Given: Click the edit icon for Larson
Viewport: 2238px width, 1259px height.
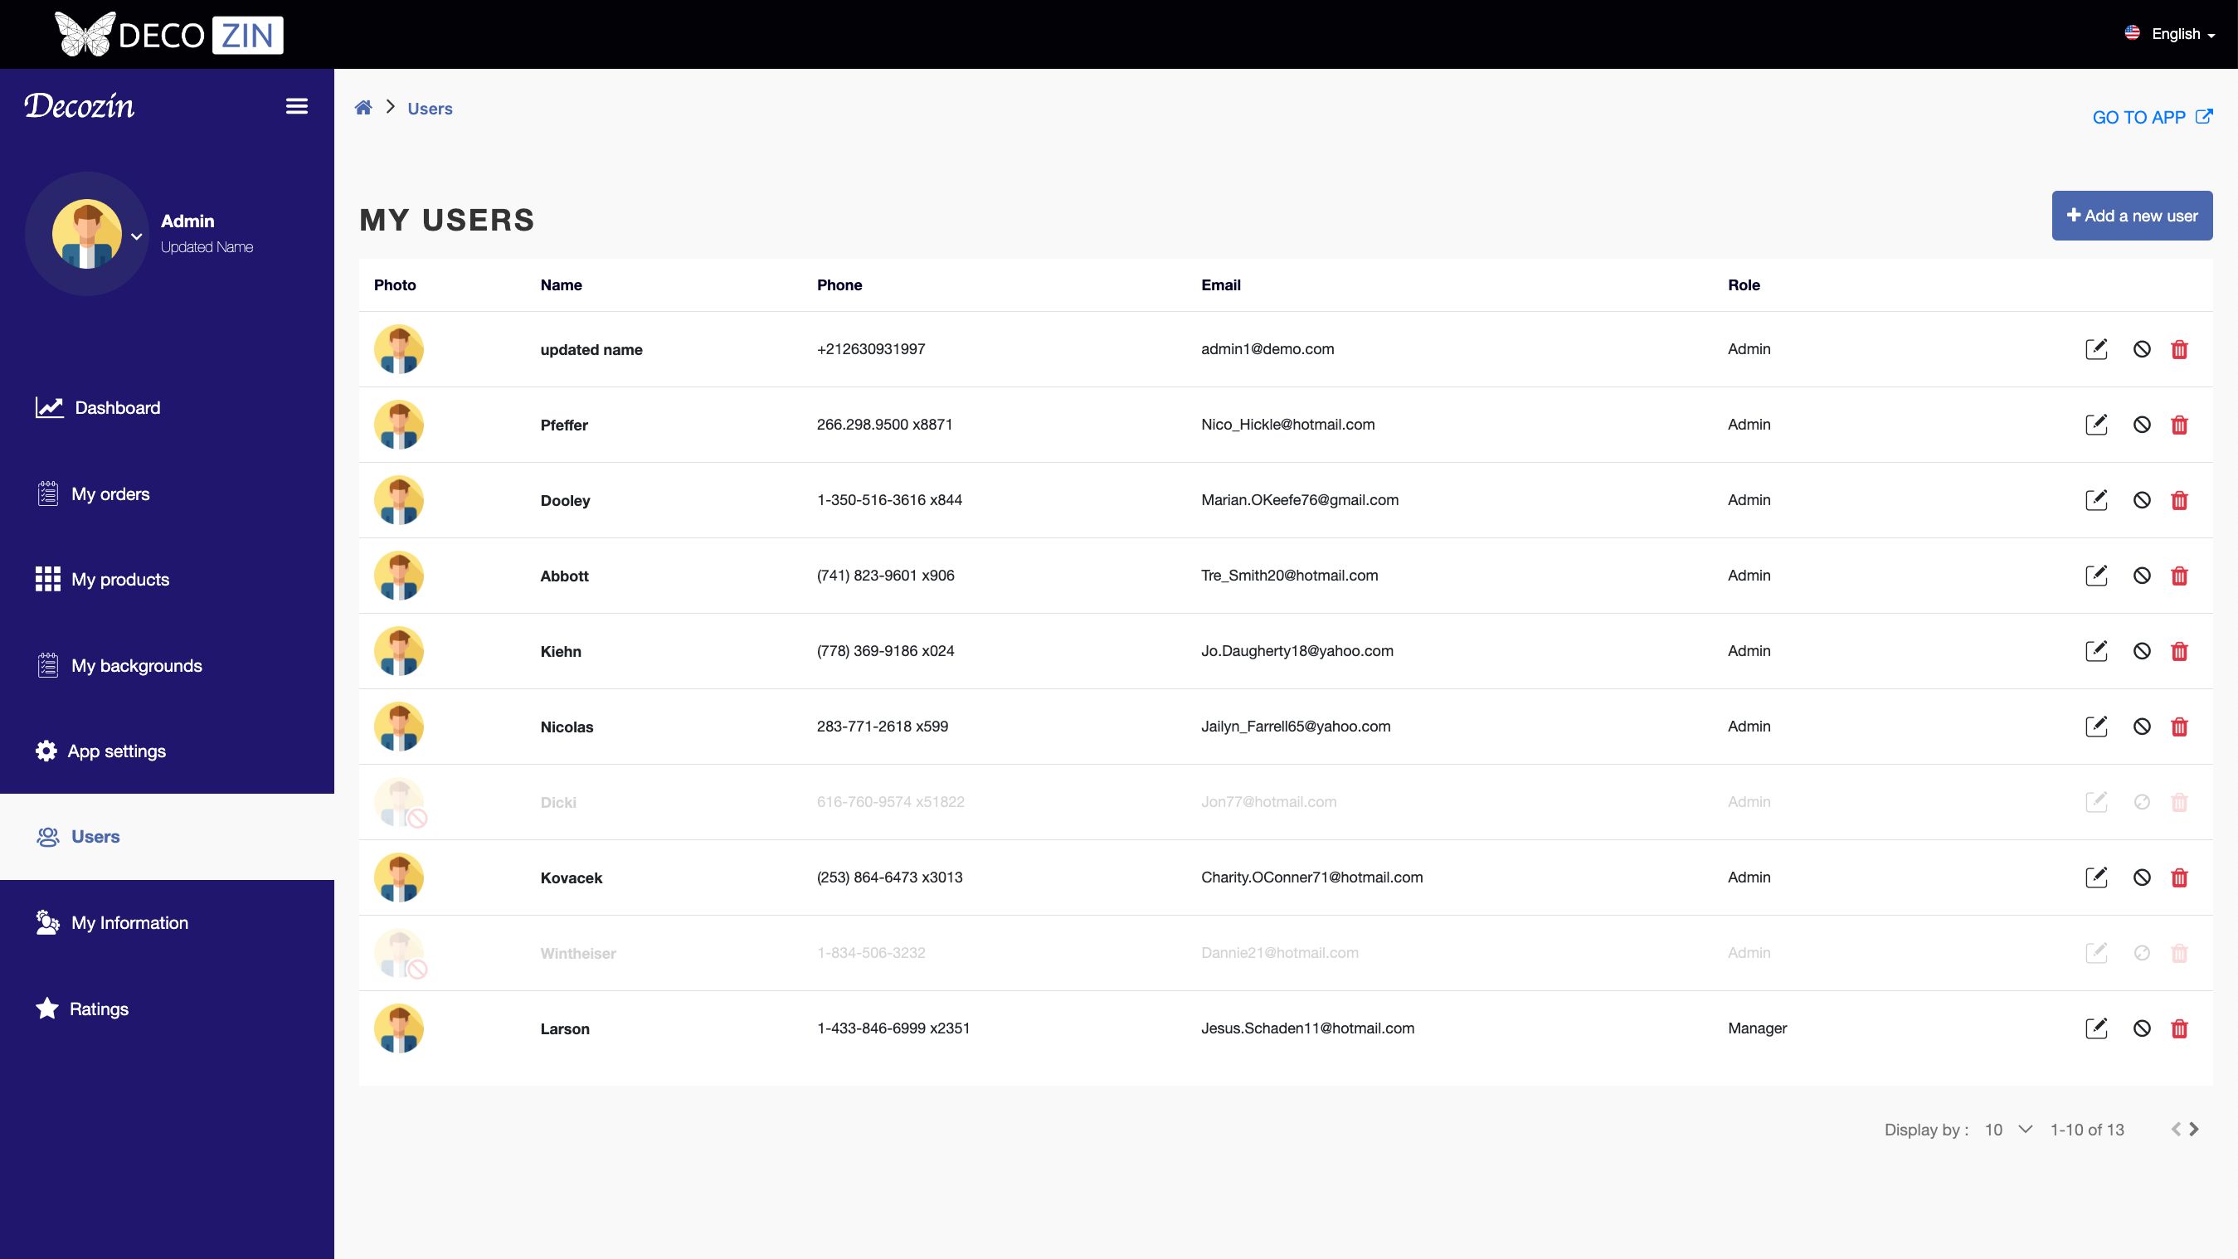Looking at the screenshot, I should (2095, 1028).
